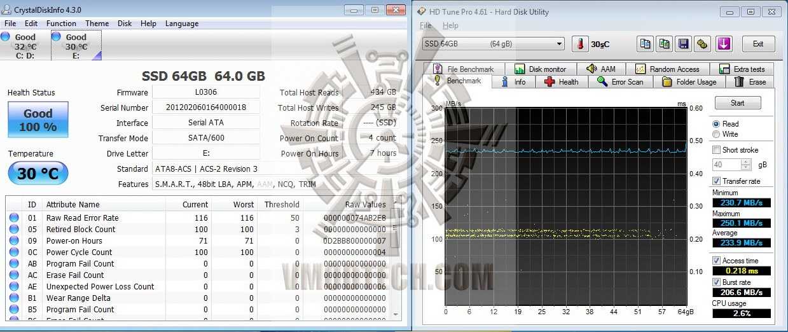
Task: Click the short stroke value field
Action: (x=727, y=165)
